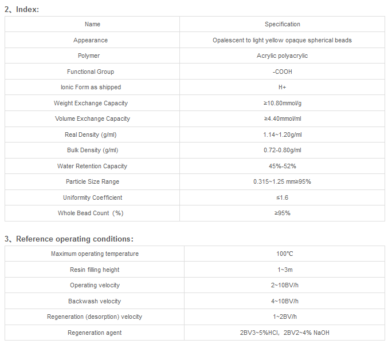Select the "100℃" maximum temperature value
The image size is (388, 344).
coord(284,254)
